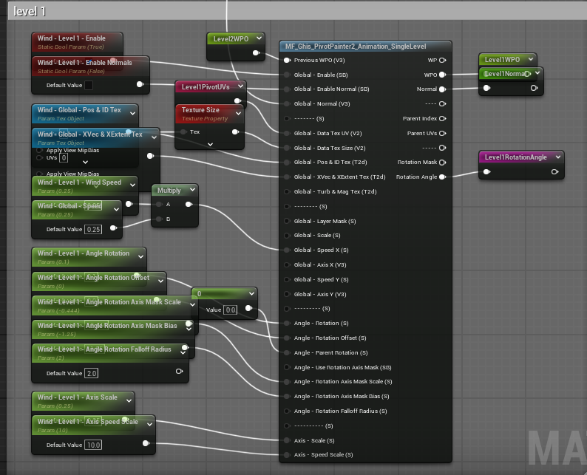Collapse the Multiply node using its chevron

(x=191, y=191)
